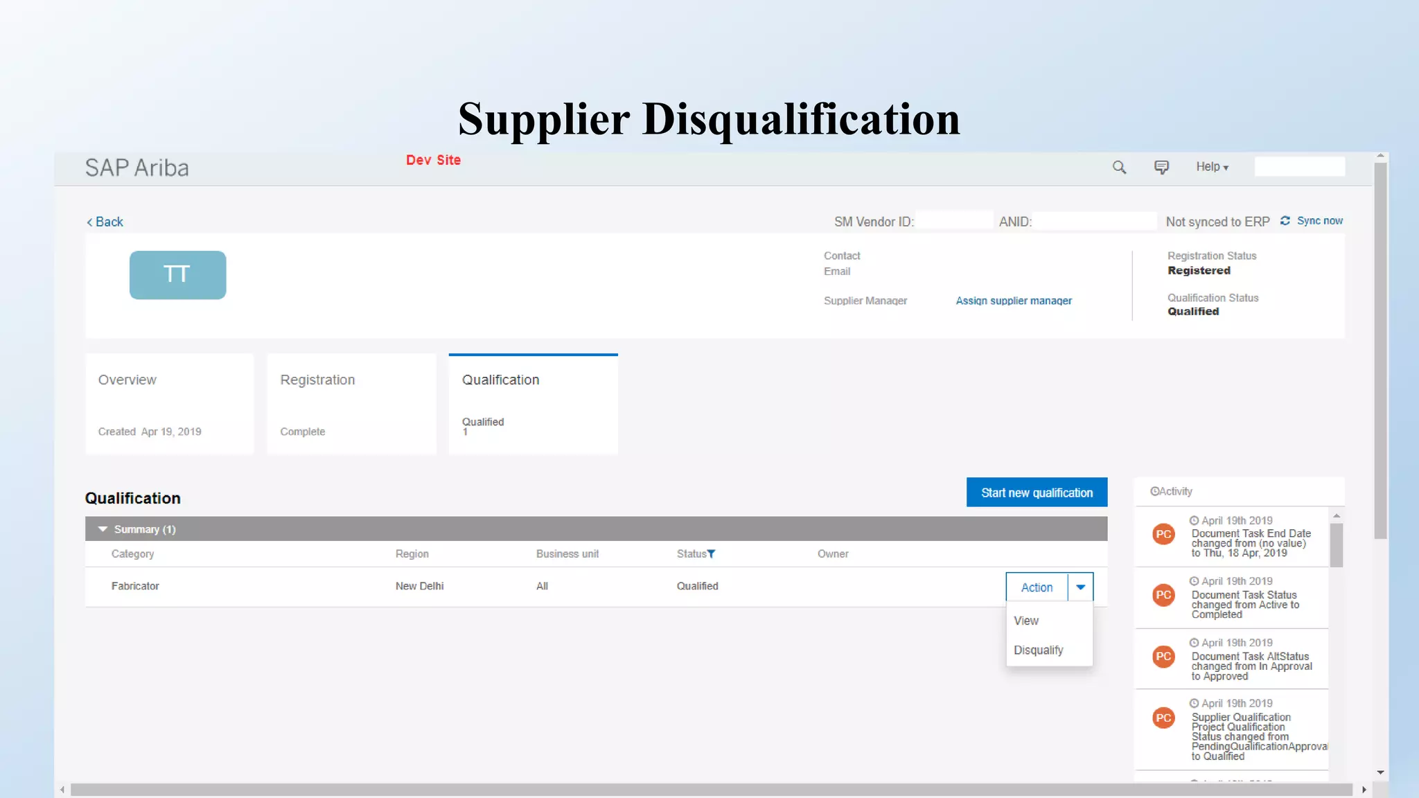Click the Status column filter icon
Screen dimensions: 1419x798
click(711, 553)
